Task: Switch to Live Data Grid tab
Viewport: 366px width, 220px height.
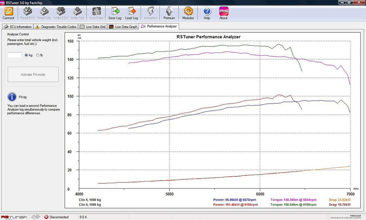Action: [x=93, y=27]
